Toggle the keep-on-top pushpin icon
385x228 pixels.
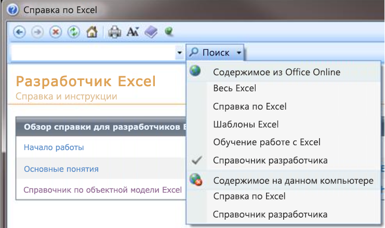169,32
